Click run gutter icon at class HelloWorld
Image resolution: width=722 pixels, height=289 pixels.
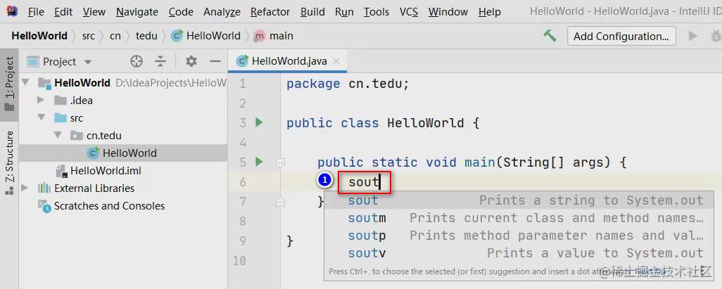click(x=259, y=122)
